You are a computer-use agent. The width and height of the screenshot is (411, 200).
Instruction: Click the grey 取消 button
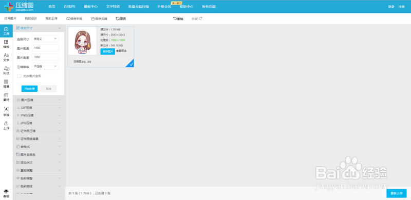tap(48, 89)
